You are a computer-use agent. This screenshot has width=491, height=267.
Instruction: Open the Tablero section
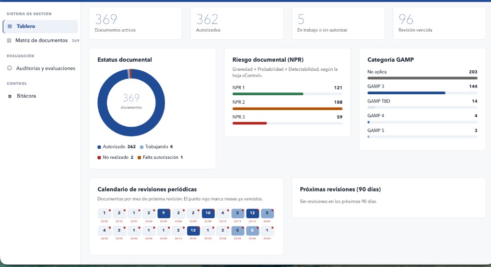[x=40, y=26]
